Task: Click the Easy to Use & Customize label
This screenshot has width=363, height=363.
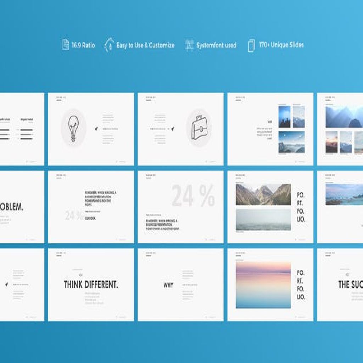Action: pyautogui.click(x=145, y=45)
